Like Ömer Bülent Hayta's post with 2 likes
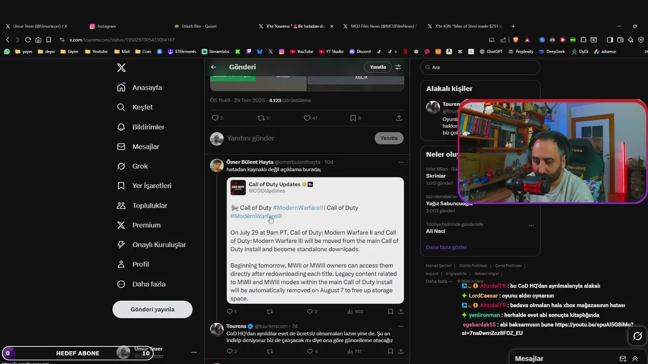Screen dimensions: 648x364 [x=312, y=311]
